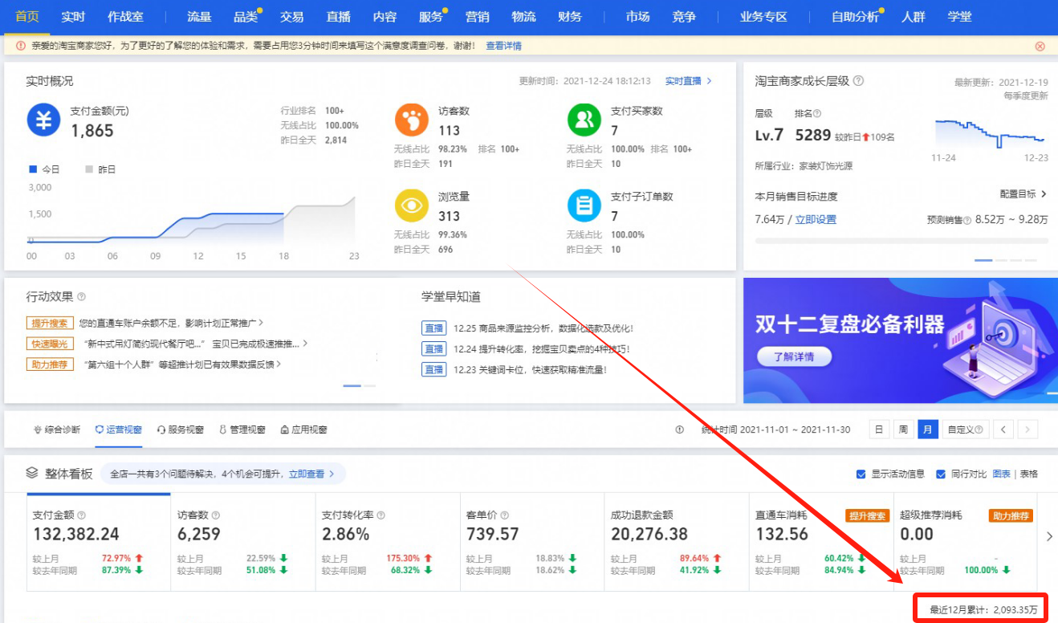Open the 直播 menu
Viewport: 1058px width, 623px height.
(x=339, y=16)
